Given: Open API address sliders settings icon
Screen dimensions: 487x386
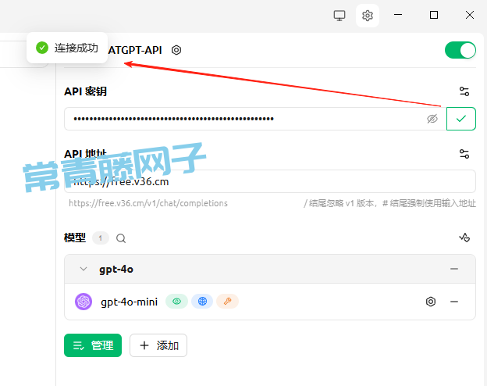Looking at the screenshot, I should tap(464, 154).
